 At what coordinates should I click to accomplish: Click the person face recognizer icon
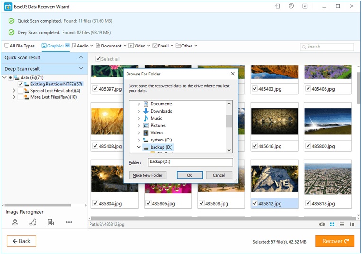point(15,222)
